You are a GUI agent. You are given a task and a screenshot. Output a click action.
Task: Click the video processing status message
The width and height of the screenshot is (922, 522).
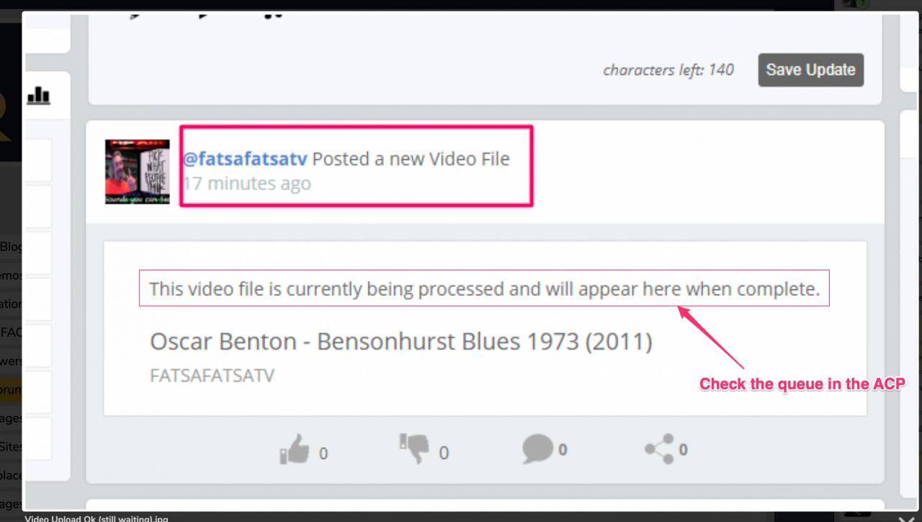484,289
